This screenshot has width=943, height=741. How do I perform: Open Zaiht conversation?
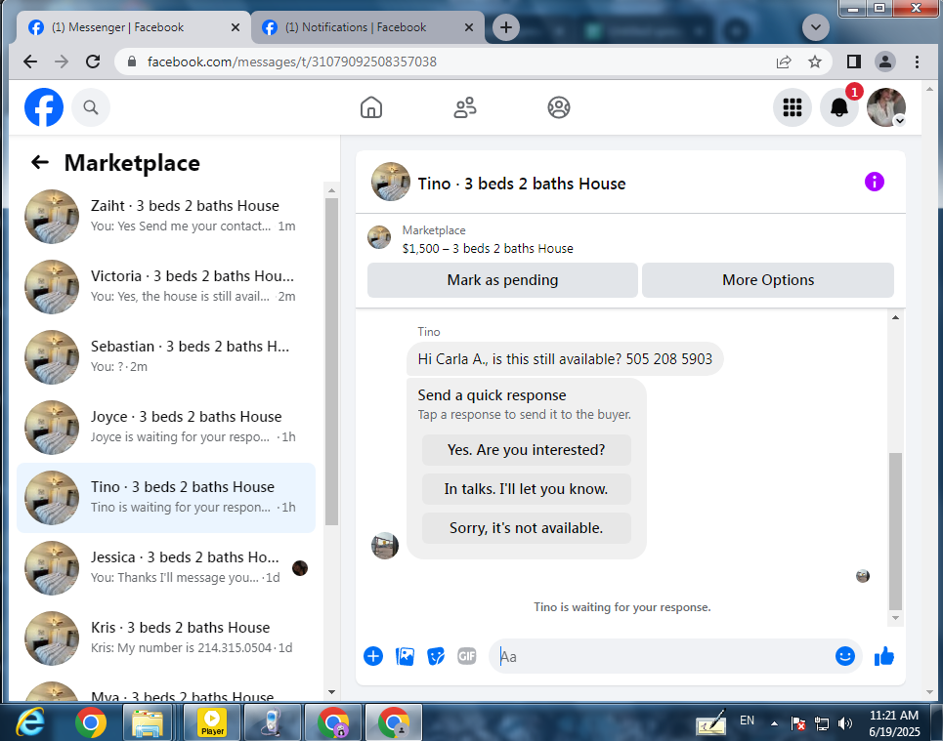coord(166,217)
